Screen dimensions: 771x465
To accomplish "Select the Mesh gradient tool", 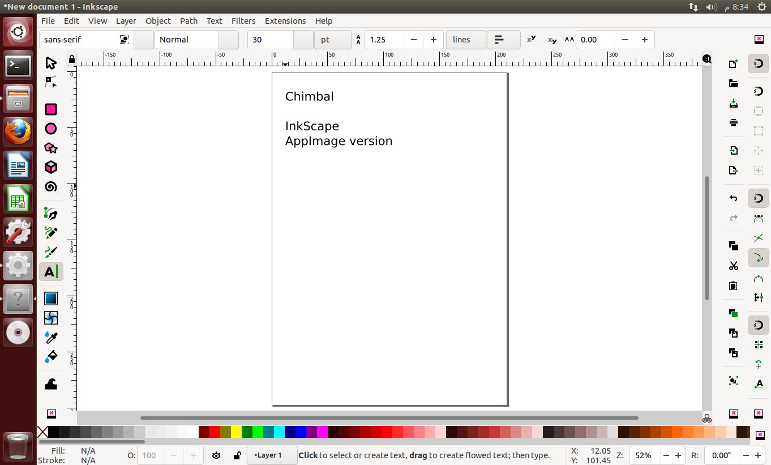I will coord(51,317).
